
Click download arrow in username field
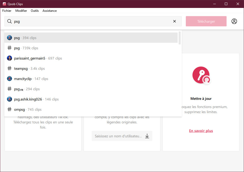click(147, 136)
